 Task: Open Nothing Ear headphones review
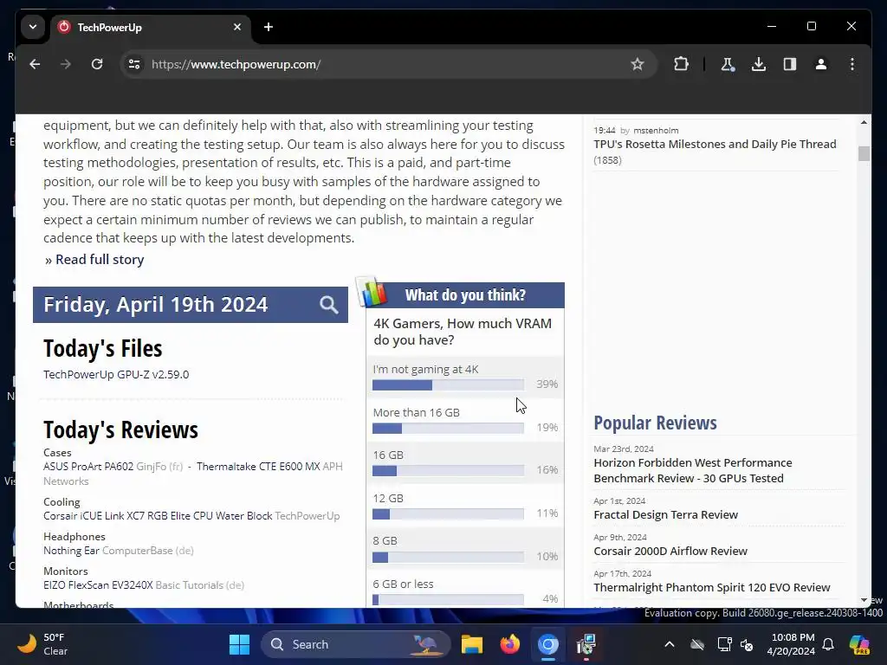(x=71, y=550)
